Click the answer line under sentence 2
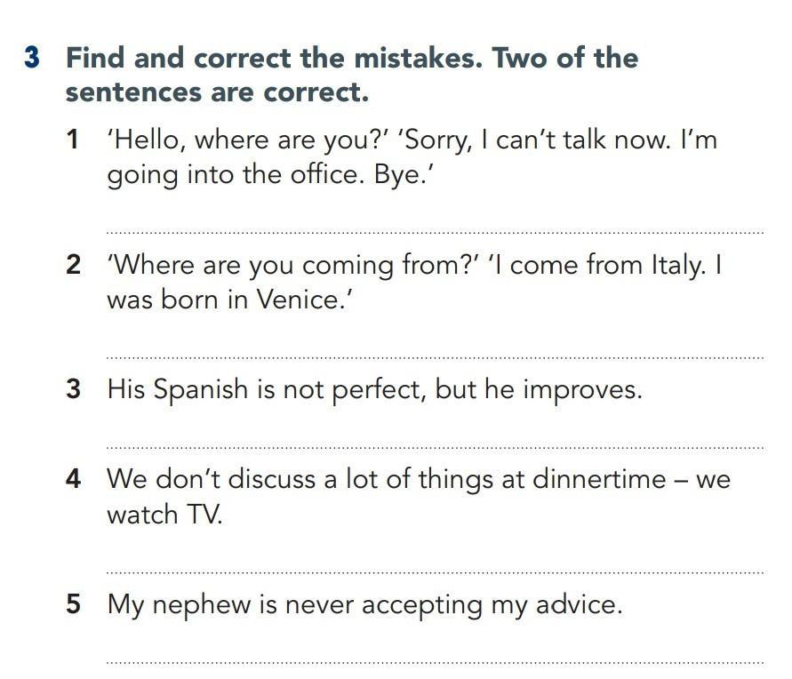 [x=435, y=358]
